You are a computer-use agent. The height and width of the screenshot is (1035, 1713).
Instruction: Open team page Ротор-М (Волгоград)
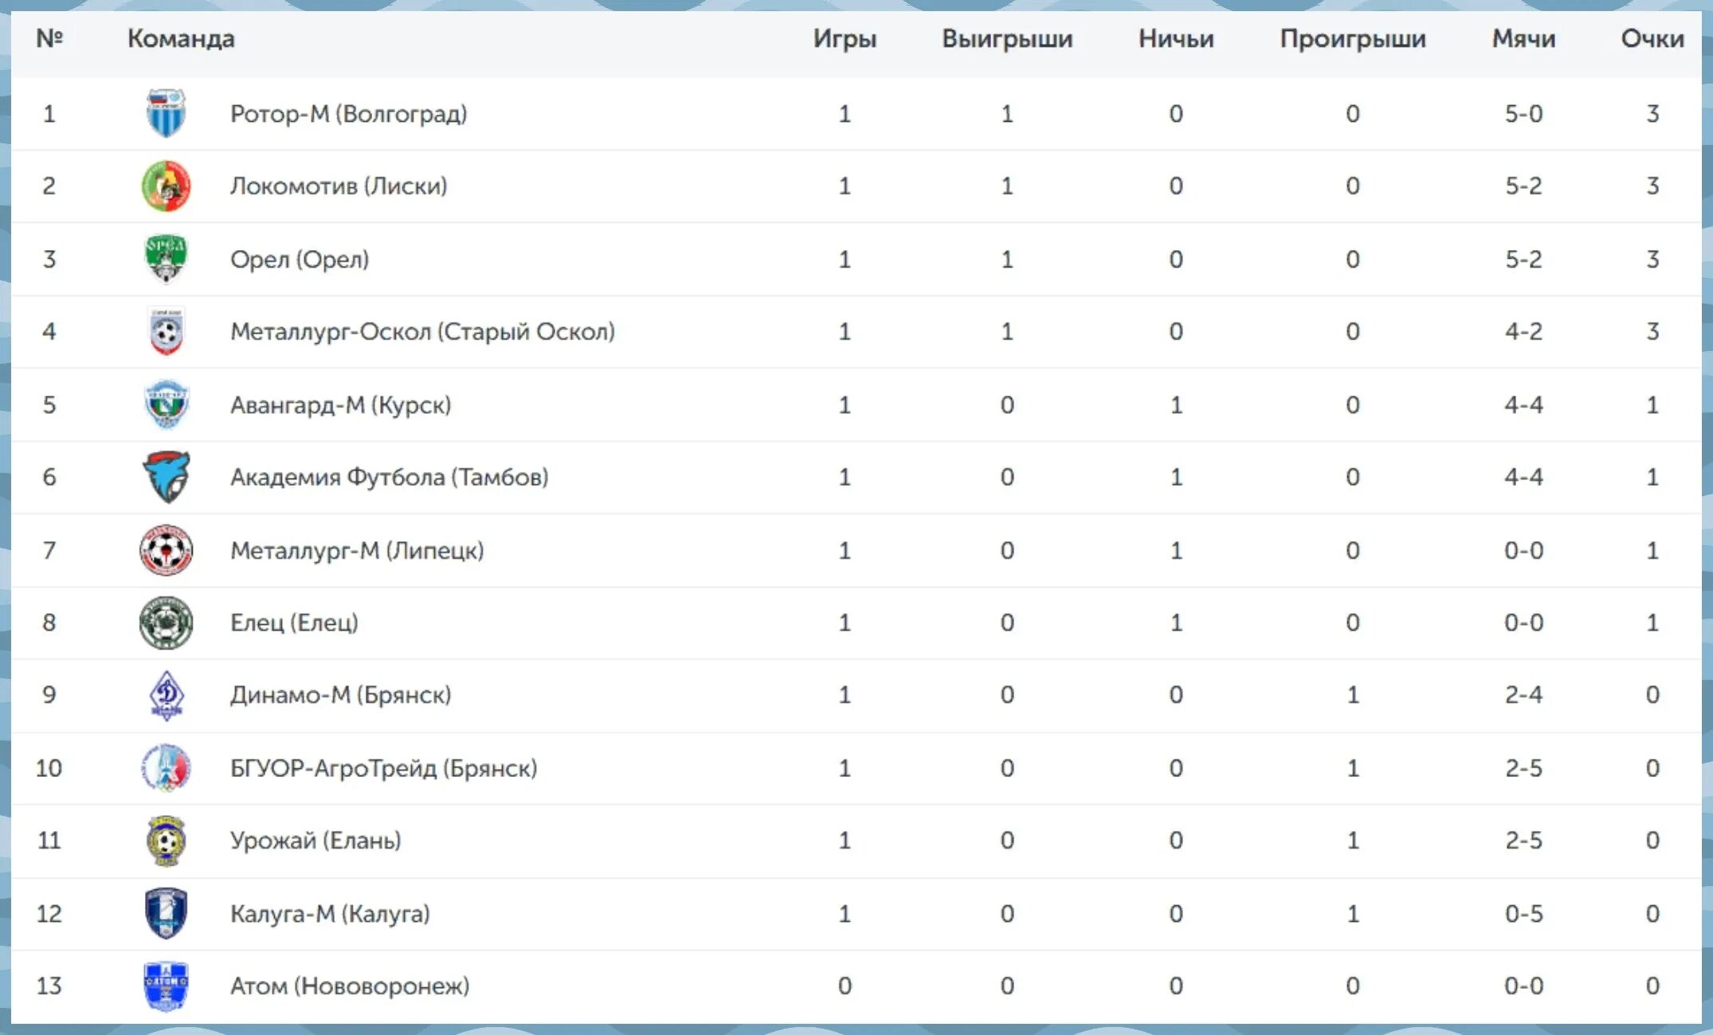click(x=348, y=114)
